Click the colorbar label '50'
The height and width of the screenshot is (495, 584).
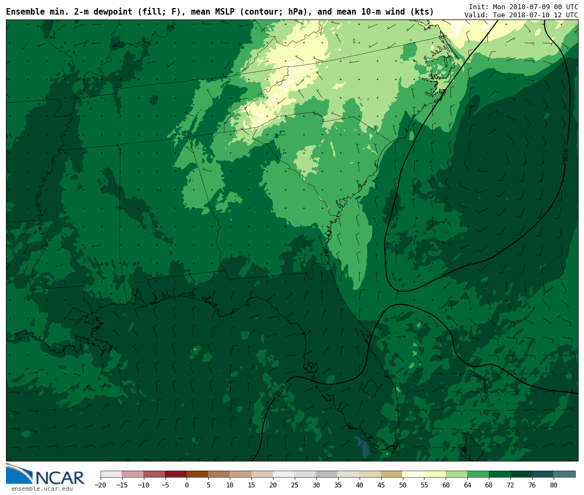coord(403,485)
